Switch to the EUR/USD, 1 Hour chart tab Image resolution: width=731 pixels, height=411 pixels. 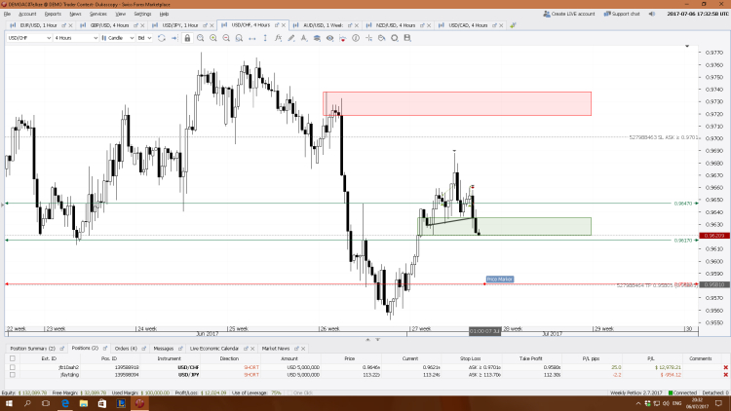(39, 25)
